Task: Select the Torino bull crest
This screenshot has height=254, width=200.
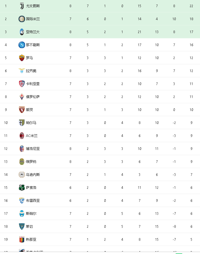Action: tap(22, 110)
